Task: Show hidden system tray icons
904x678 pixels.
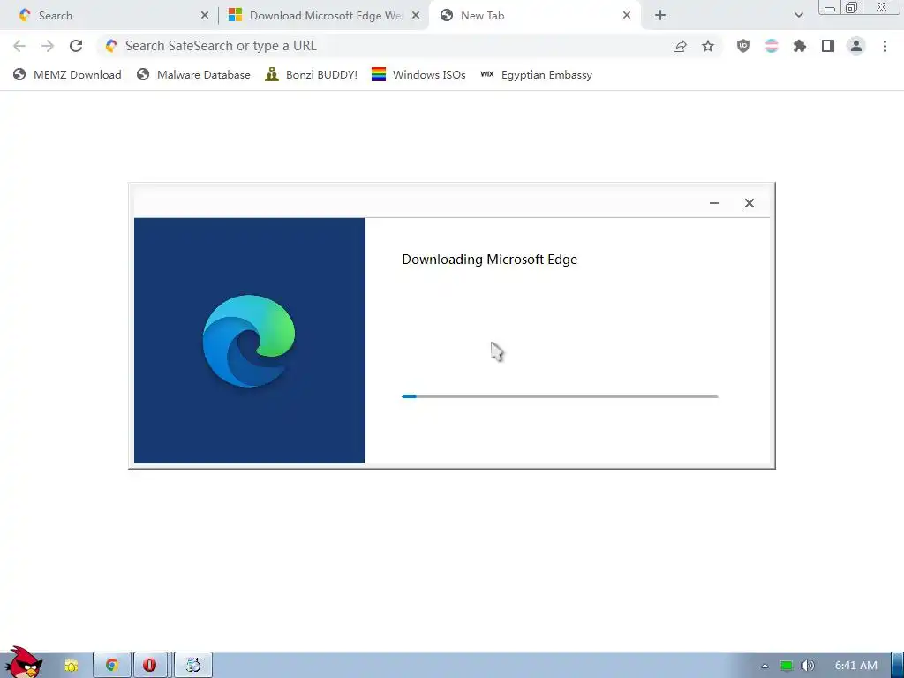Action: (765, 666)
